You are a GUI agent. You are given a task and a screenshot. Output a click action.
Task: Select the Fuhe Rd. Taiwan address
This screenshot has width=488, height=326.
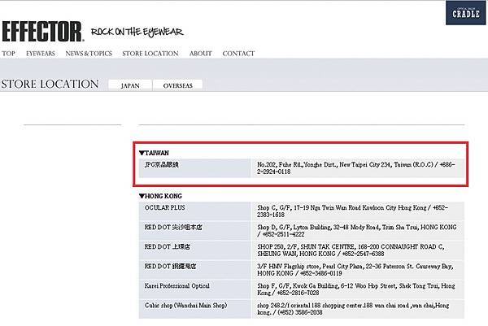tap(356, 168)
